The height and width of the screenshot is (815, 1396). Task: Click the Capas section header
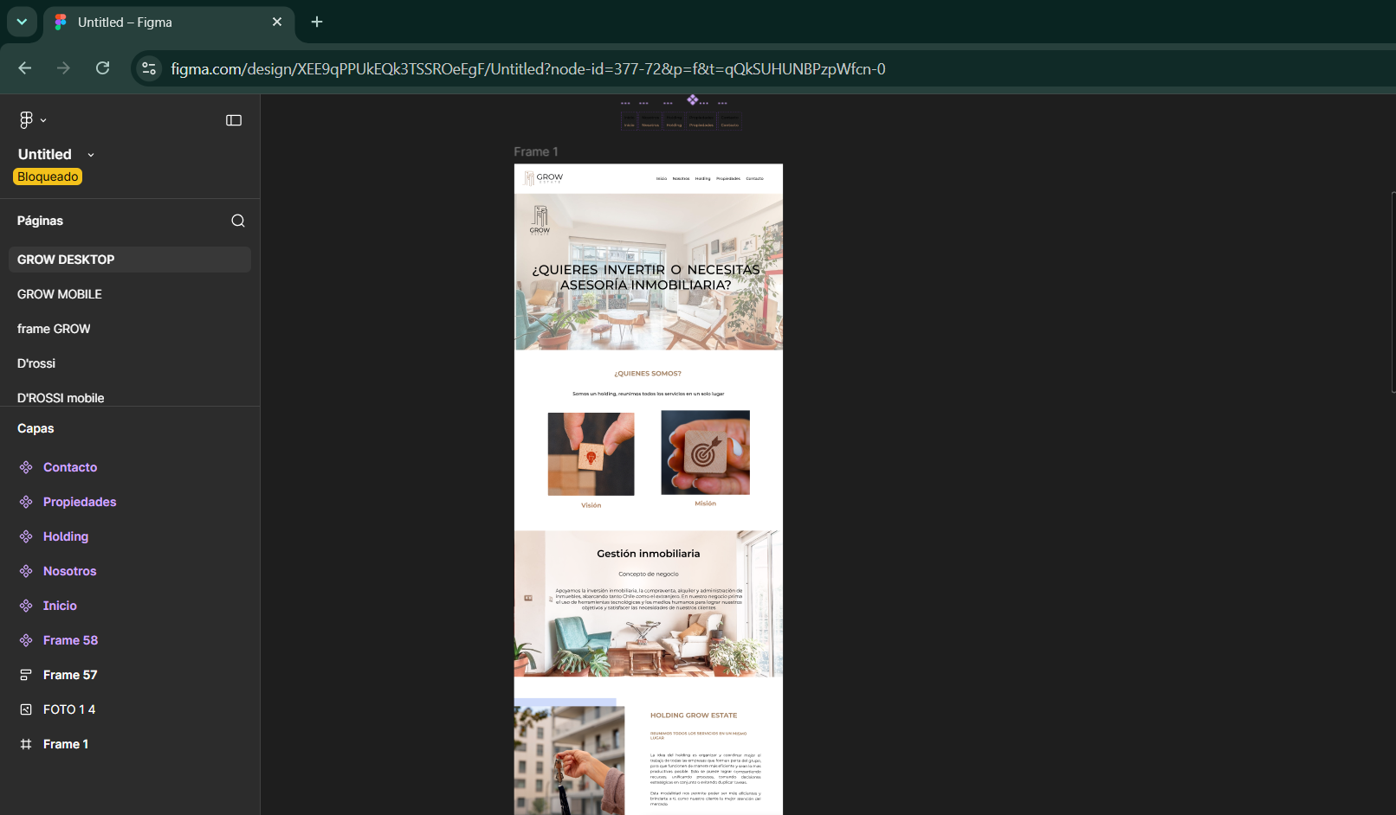pos(36,428)
